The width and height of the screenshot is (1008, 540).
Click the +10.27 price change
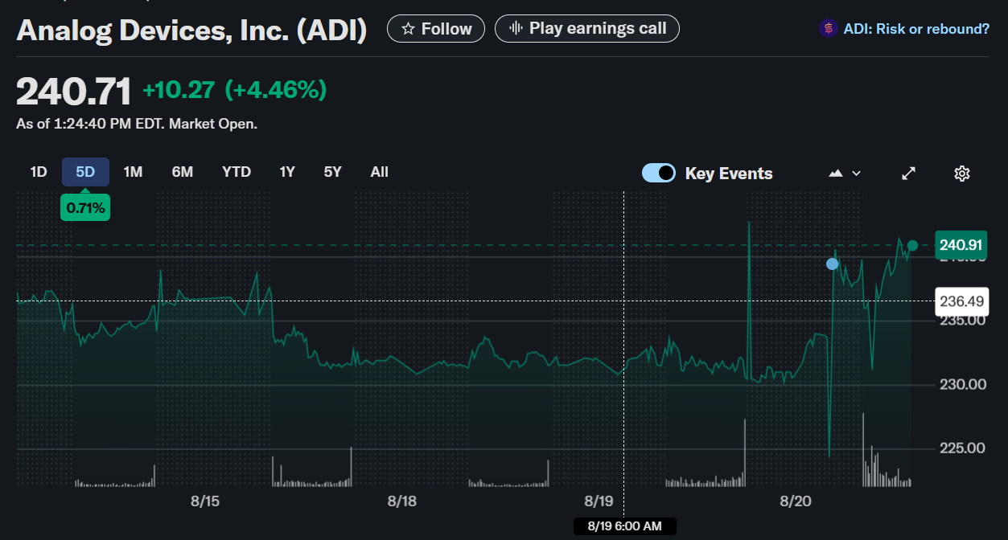click(x=179, y=90)
